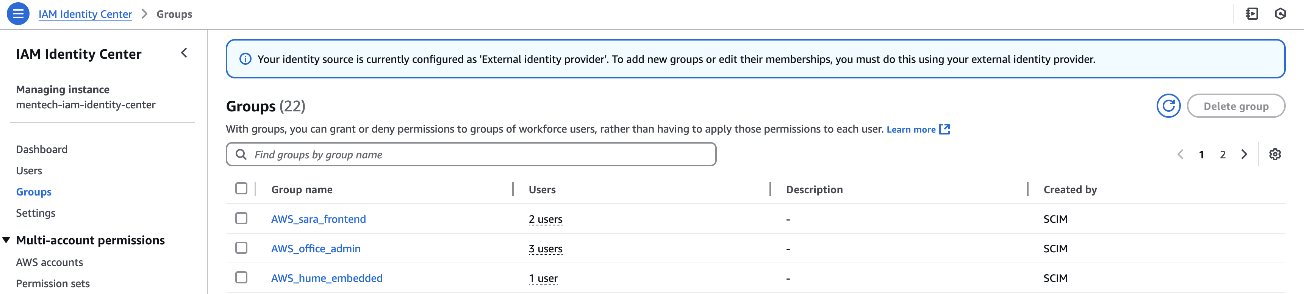
Task: Go to the next page of groups
Action: (x=1244, y=154)
